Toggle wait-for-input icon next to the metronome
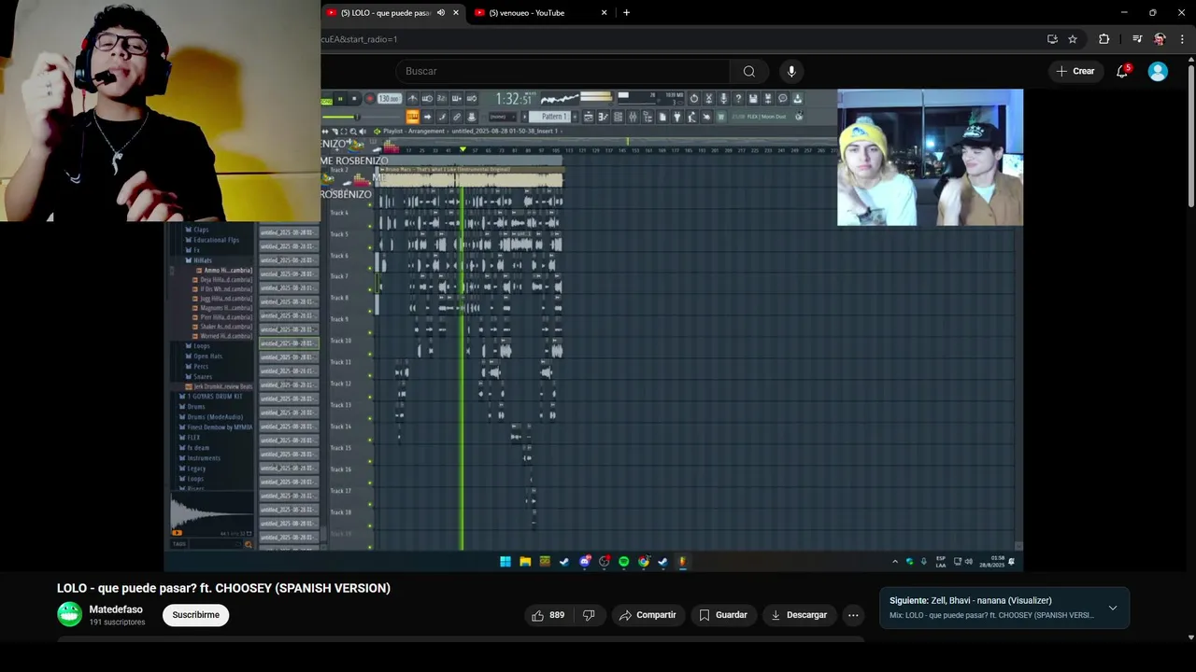 428,98
